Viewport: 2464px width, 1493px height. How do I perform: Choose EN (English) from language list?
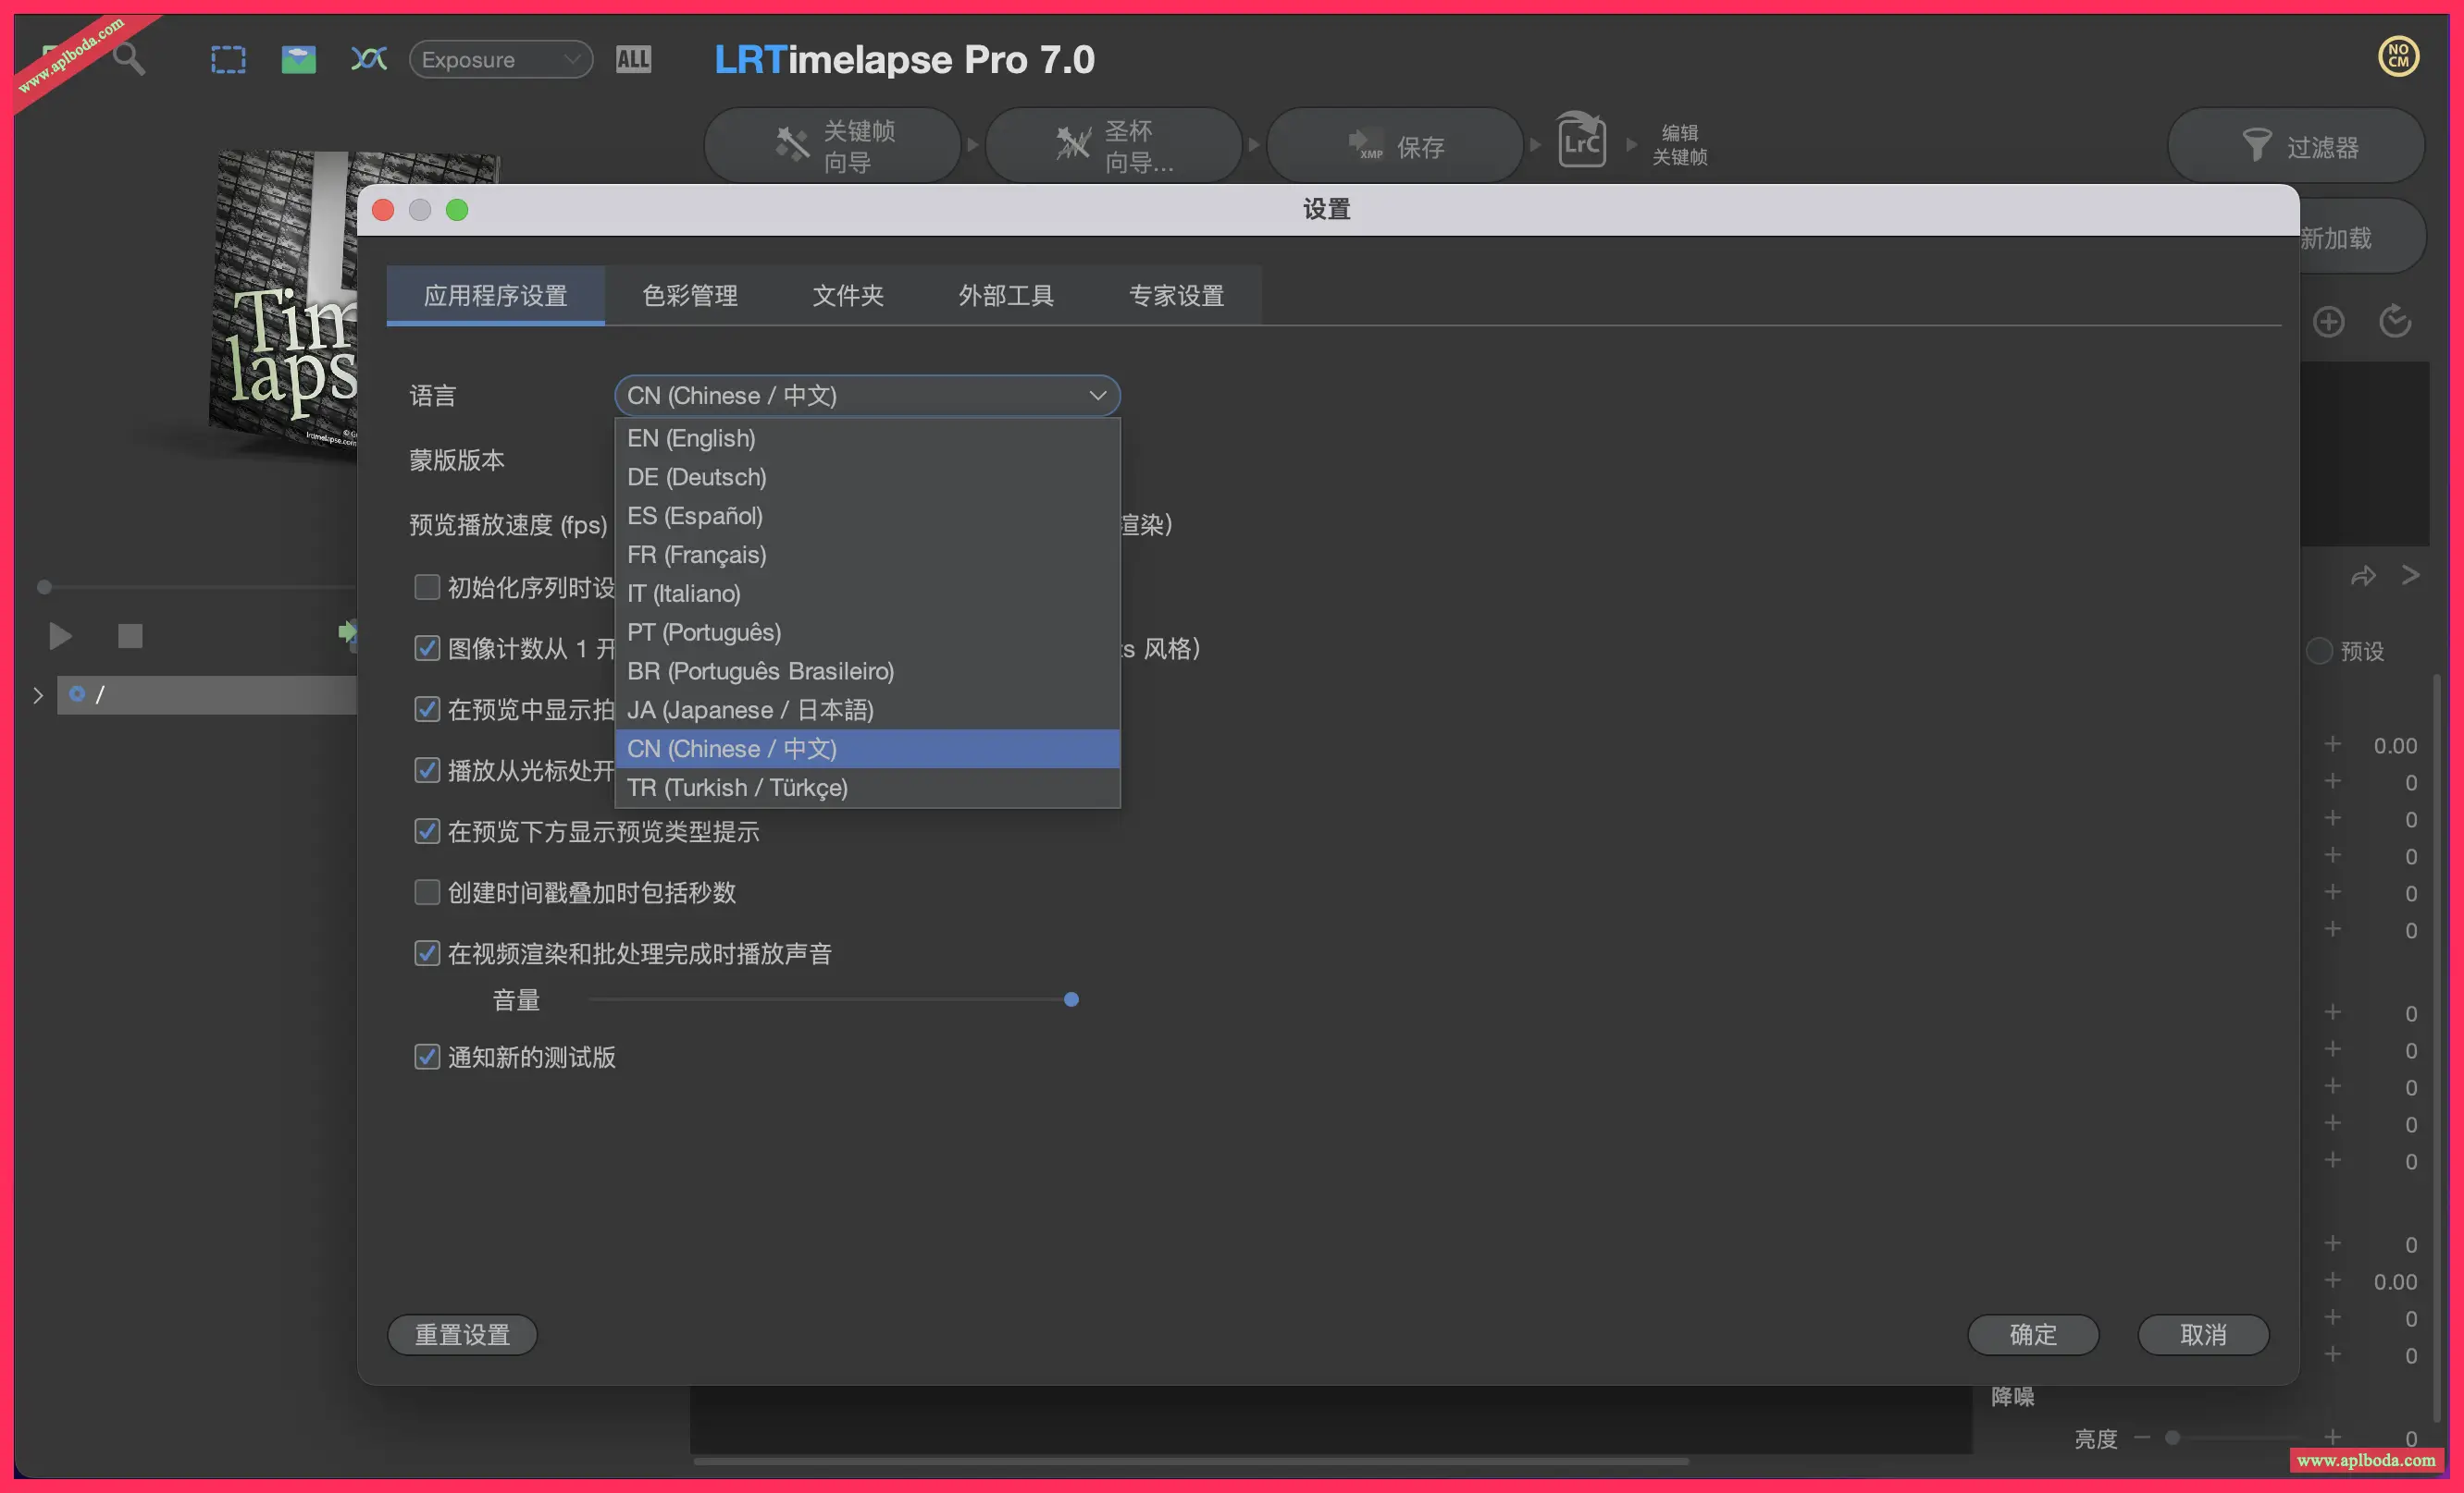[x=692, y=439]
